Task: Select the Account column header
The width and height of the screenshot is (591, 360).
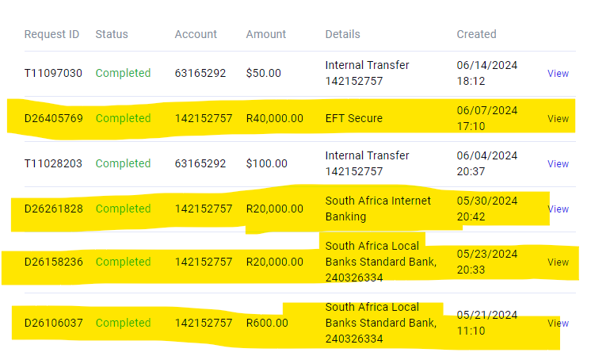Action: pos(196,34)
